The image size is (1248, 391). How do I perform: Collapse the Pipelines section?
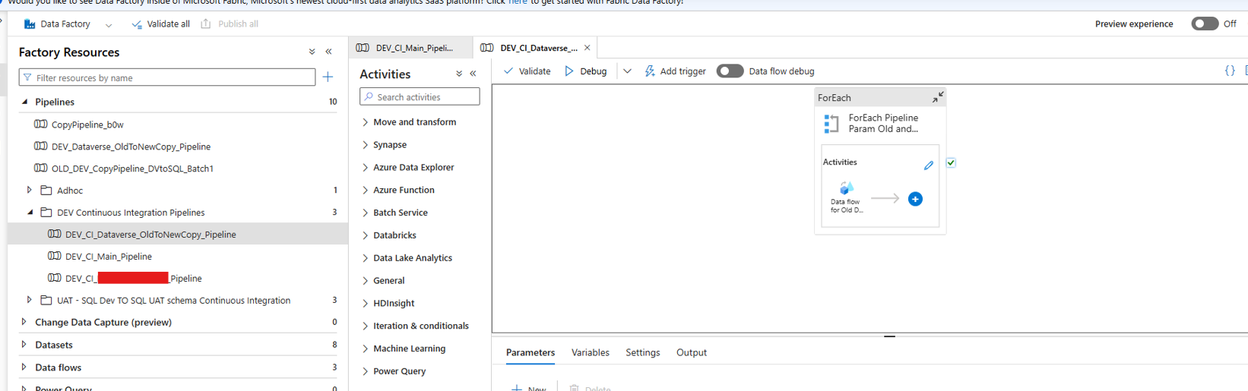click(x=24, y=102)
